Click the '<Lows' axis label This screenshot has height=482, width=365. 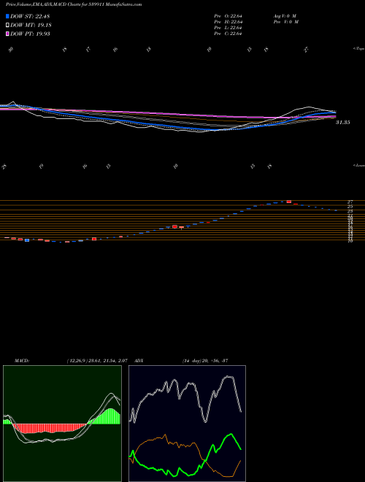pos(359,165)
